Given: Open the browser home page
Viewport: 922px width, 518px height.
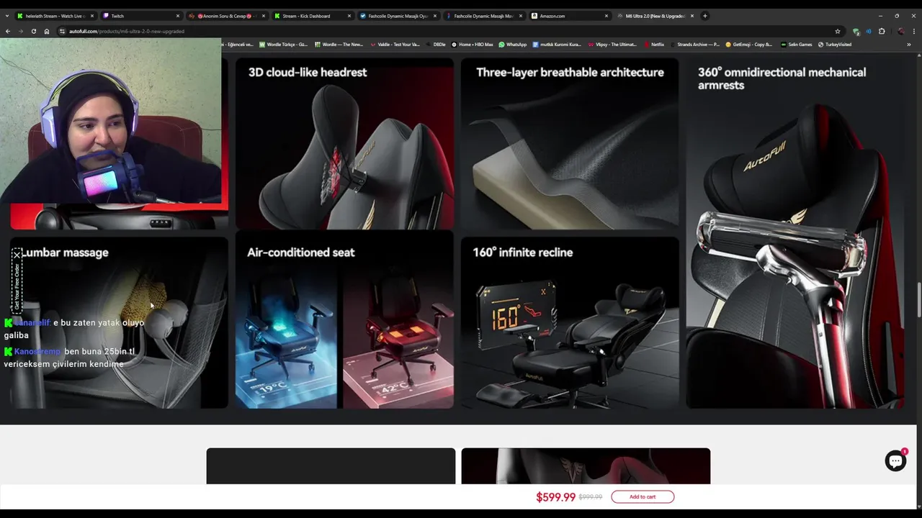Looking at the screenshot, I should pyautogui.click(x=47, y=31).
